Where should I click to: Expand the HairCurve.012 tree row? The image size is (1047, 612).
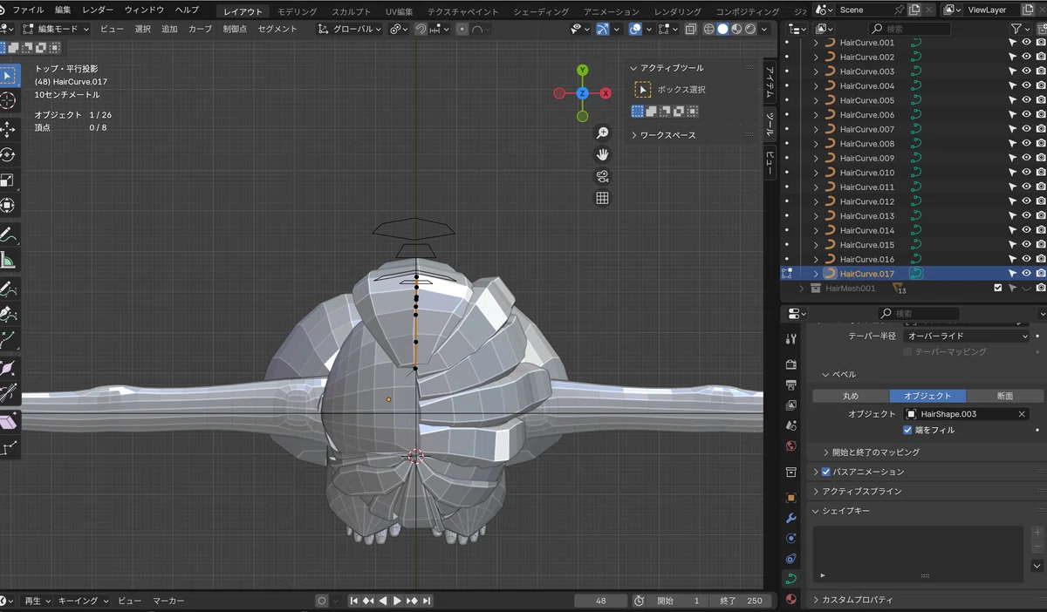tap(816, 201)
